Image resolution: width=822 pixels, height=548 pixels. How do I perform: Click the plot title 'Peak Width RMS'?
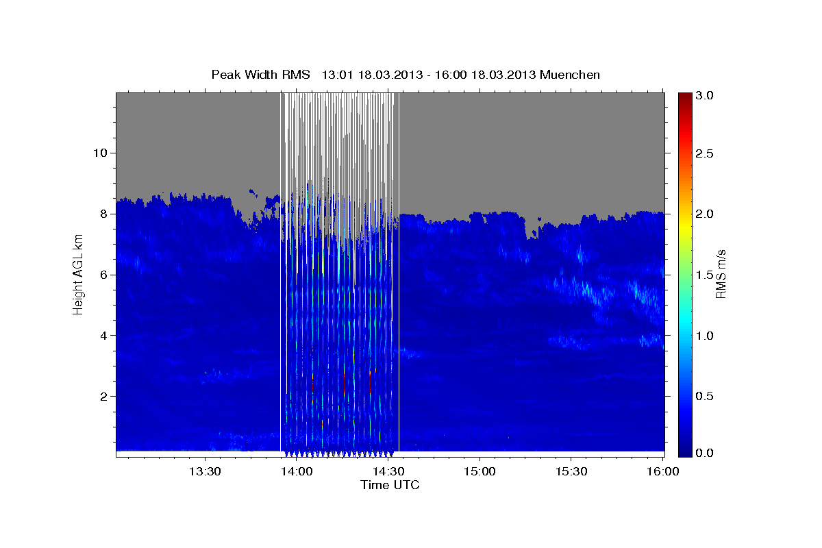(x=260, y=75)
